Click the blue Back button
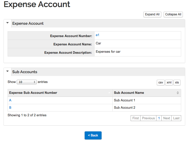 [x=93, y=135]
